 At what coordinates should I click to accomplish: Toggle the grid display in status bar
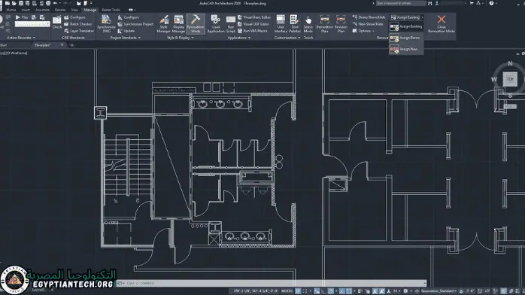[x=298, y=291]
